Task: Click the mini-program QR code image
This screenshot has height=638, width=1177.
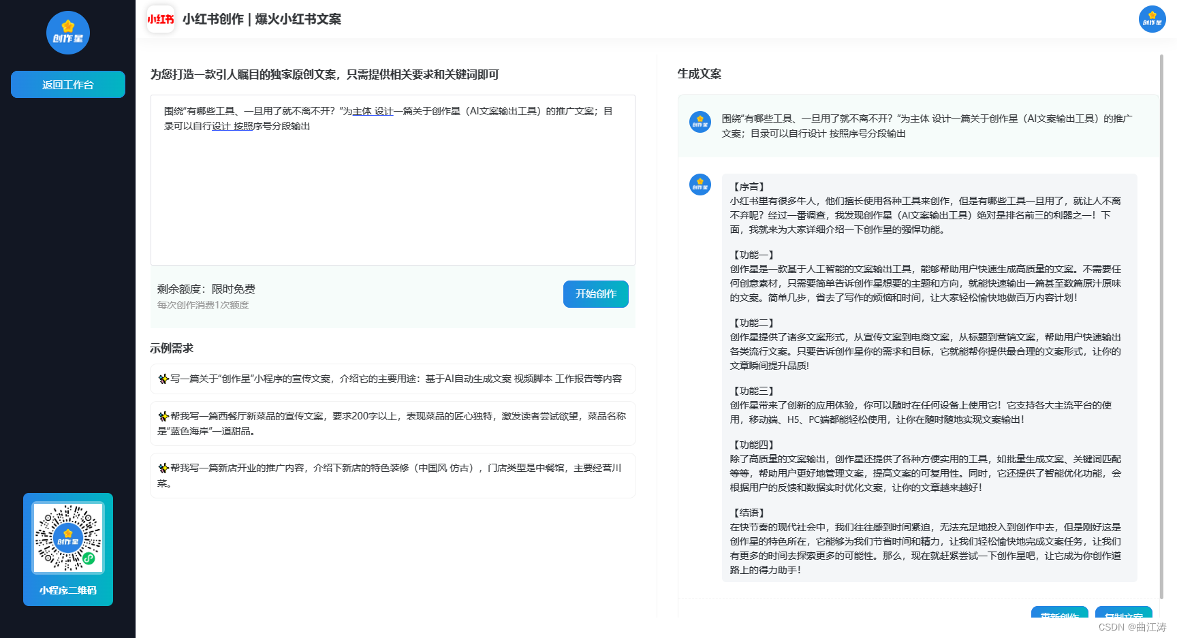Action: tap(68, 538)
